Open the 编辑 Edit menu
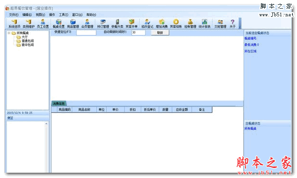Viewport: 297px width, 178px height. pos(27,15)
